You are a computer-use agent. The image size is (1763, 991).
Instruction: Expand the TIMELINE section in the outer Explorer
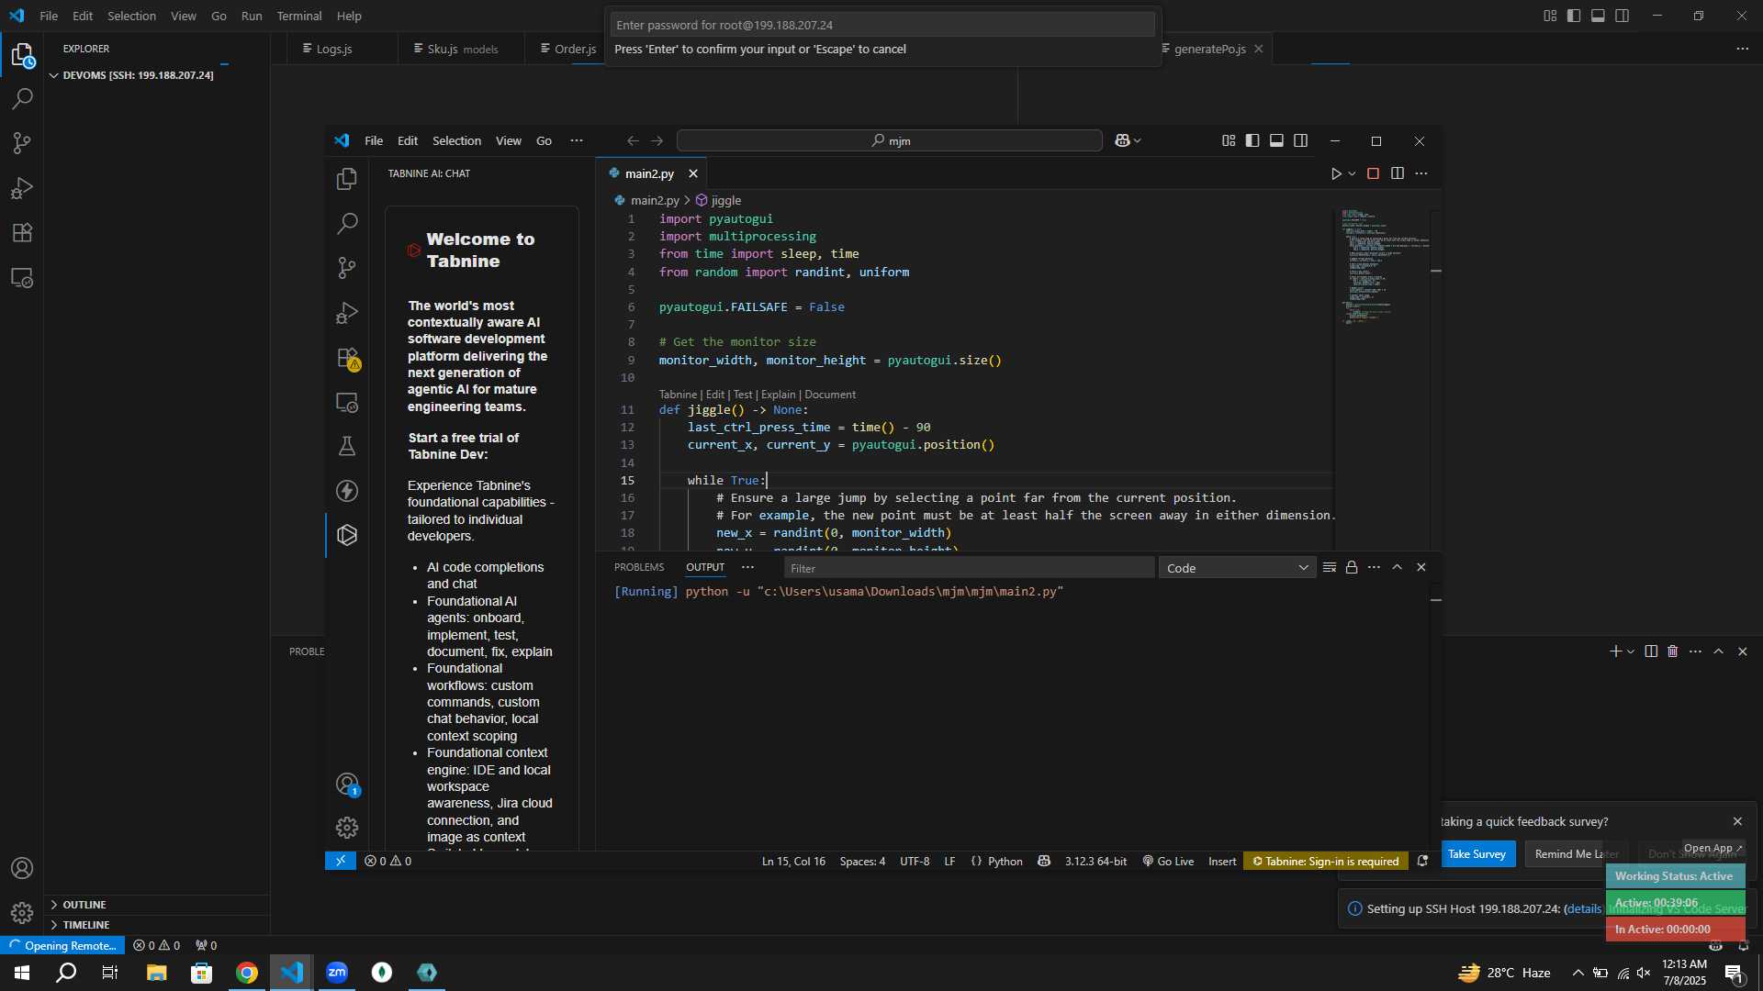(157, 925)
